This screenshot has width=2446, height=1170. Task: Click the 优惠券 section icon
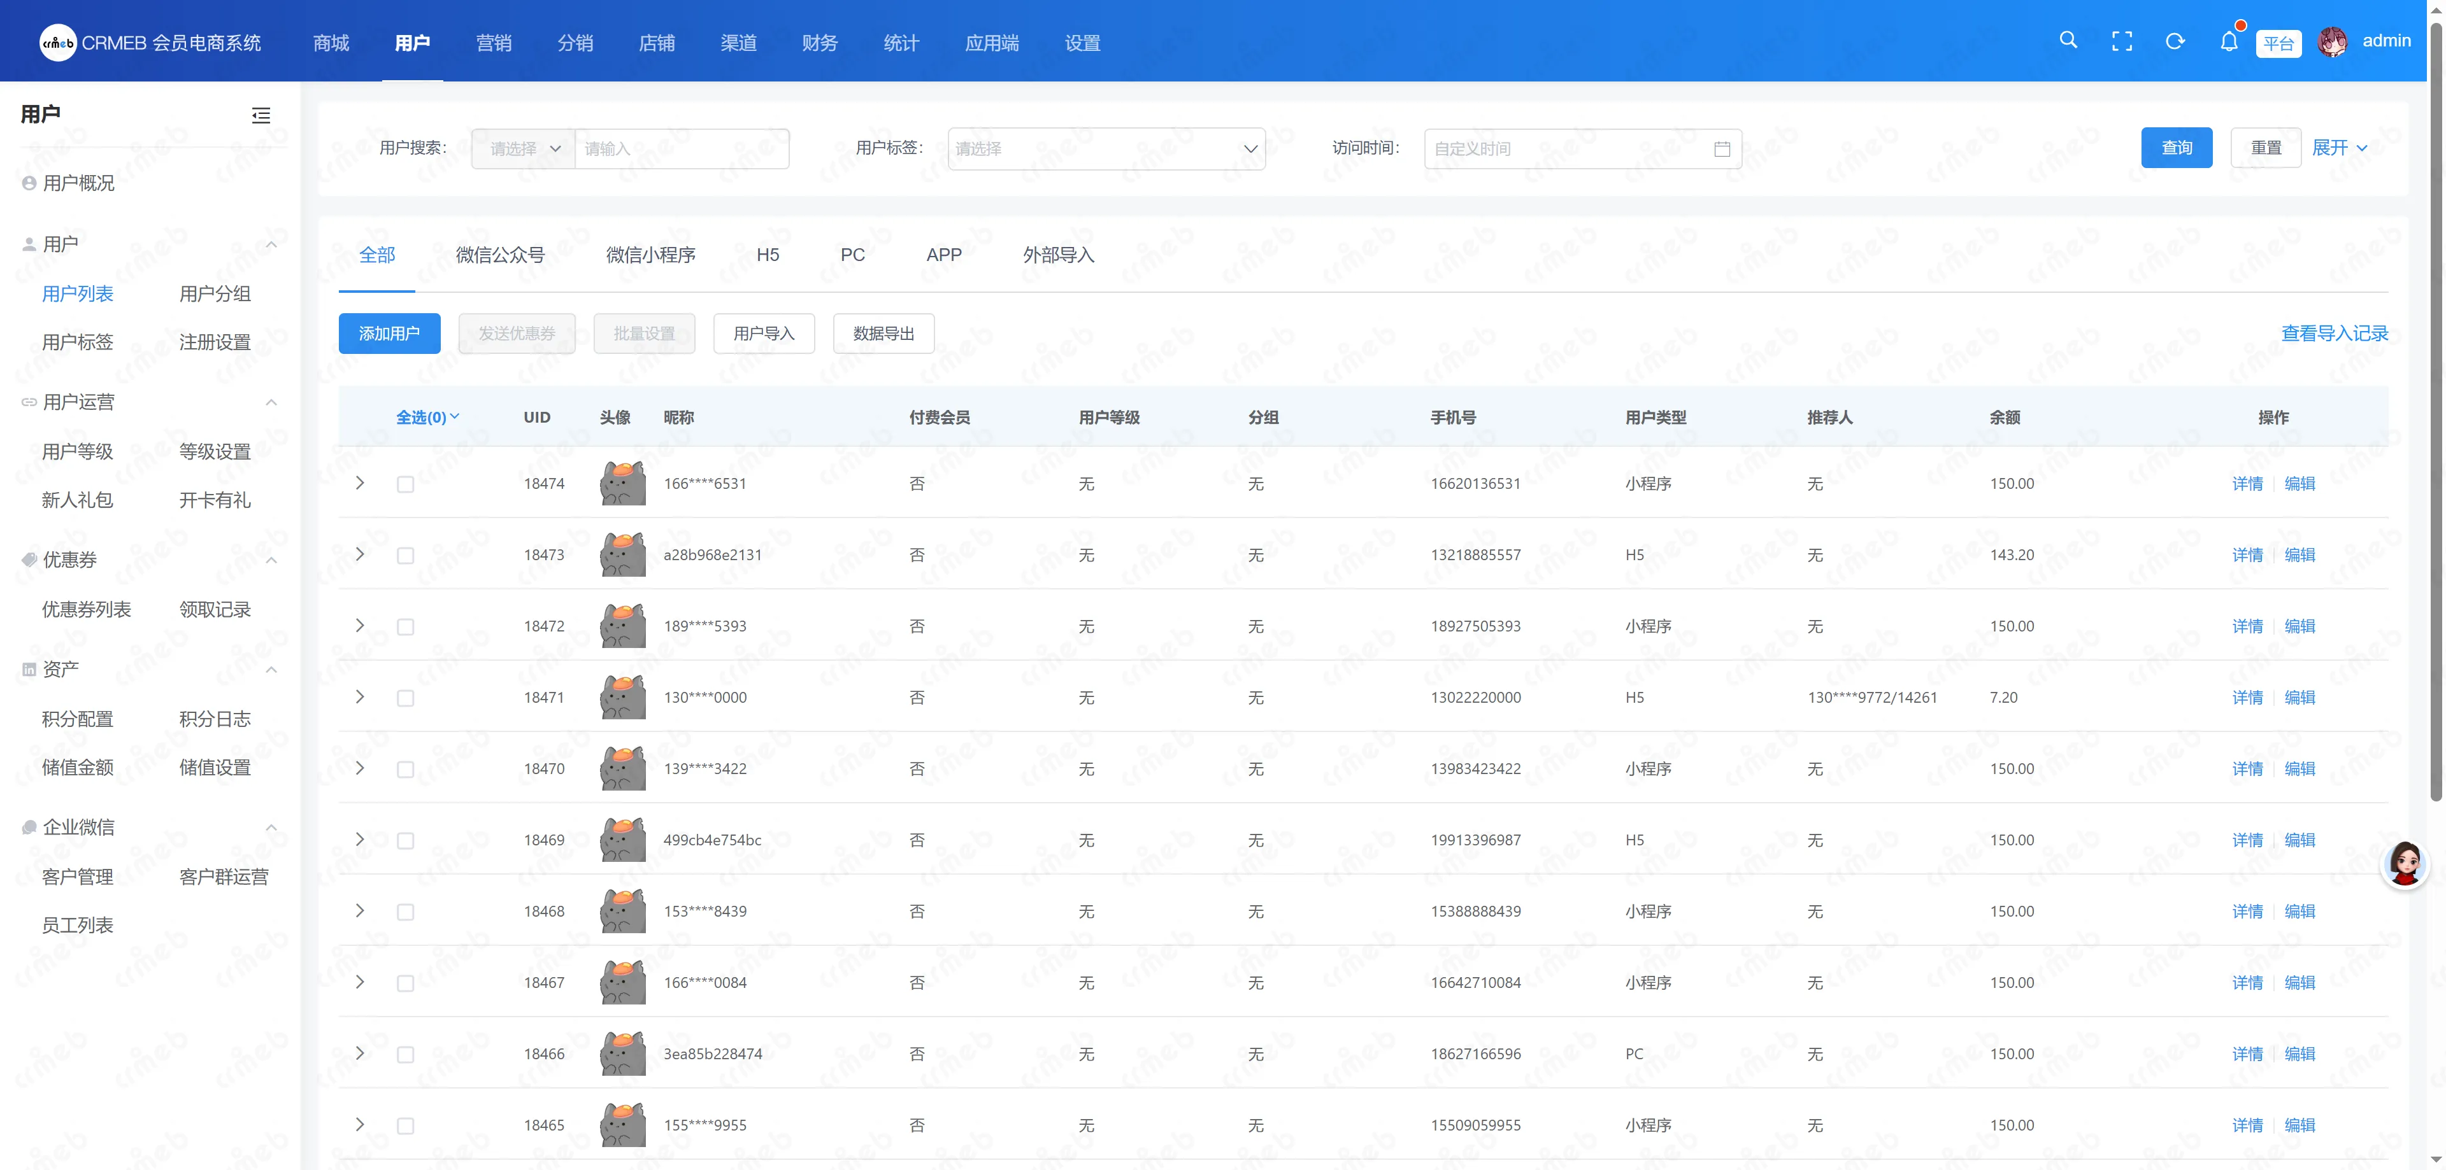point(29,560)
